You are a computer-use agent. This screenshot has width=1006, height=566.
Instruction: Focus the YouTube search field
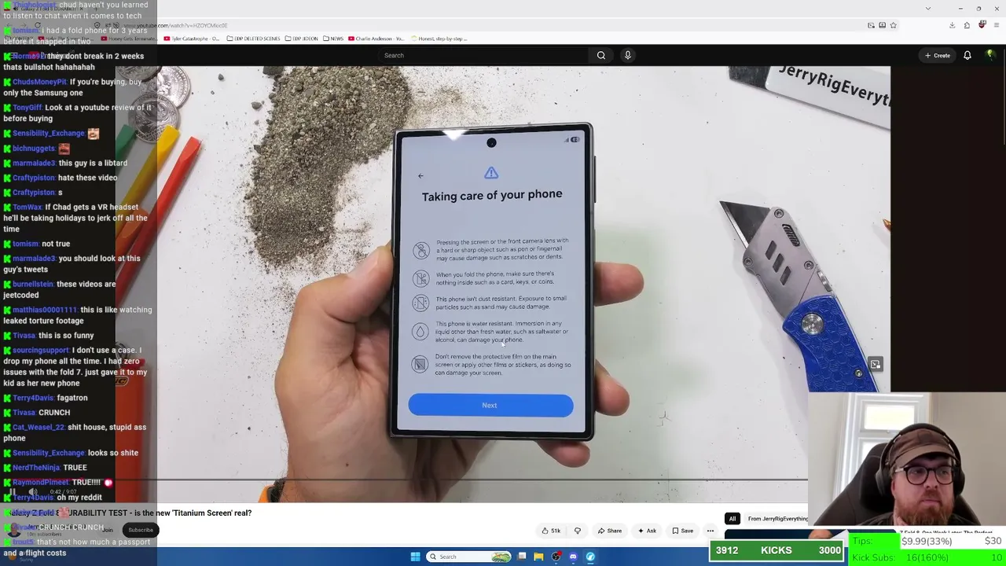[483, 55]
